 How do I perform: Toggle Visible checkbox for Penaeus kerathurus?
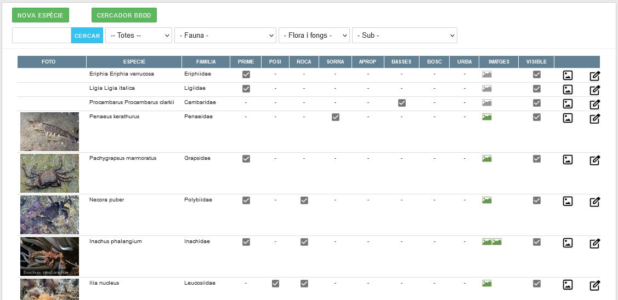point(537,117)
